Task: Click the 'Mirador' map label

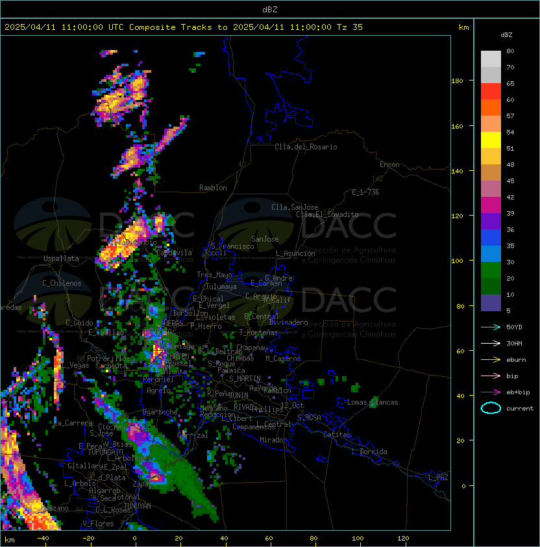Action: [274, 440]
